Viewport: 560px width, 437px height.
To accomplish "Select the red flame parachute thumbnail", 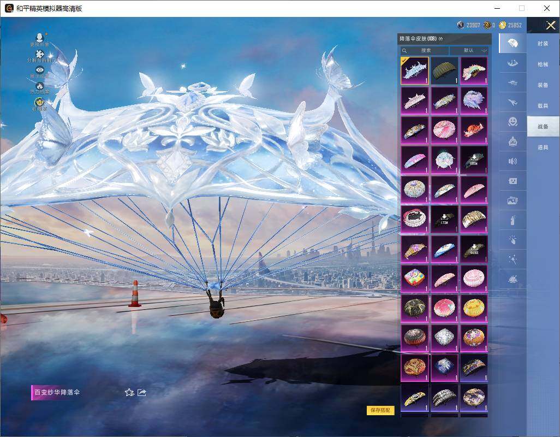I will click(474, 130).
